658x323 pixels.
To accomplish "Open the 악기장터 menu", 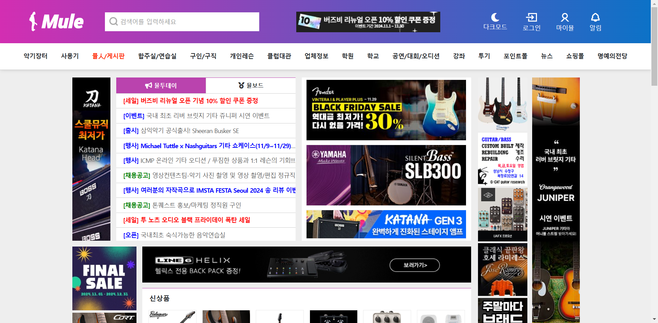I will [36, 56].
